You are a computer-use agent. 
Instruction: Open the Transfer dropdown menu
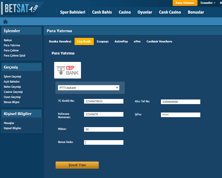207,3
